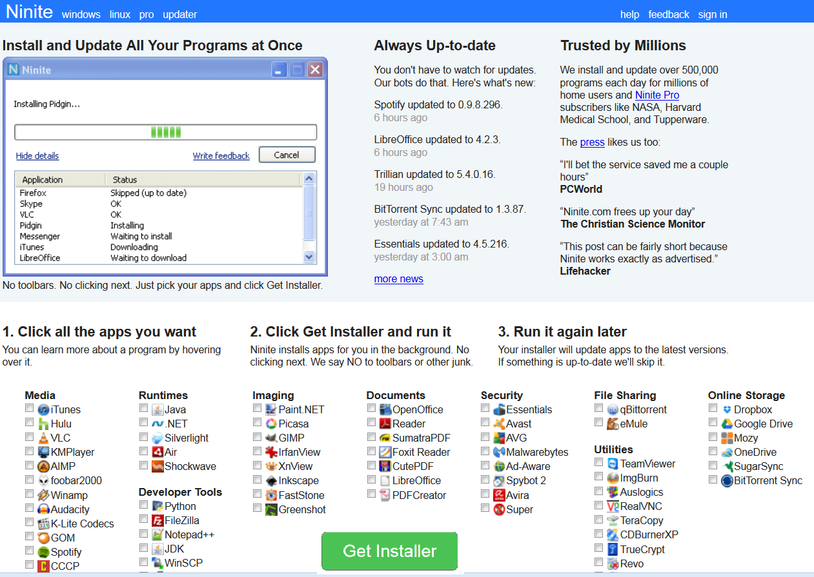The image size is (814, 577).
Task: Click the TeamViewer icon
Action: pos(613,464)
